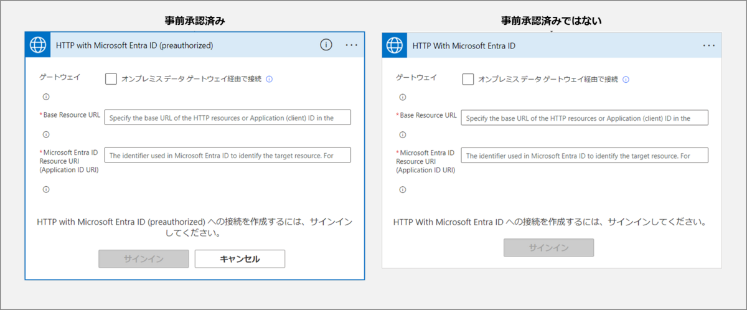This screenshot has height=310, width=747.
Task: Click info icon under Base Resource URL in HTTP With Microsoft Entra ID card
Action: 402,134
